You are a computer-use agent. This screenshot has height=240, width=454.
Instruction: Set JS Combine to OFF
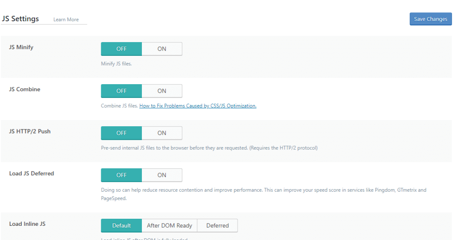[x=121, y=91]
